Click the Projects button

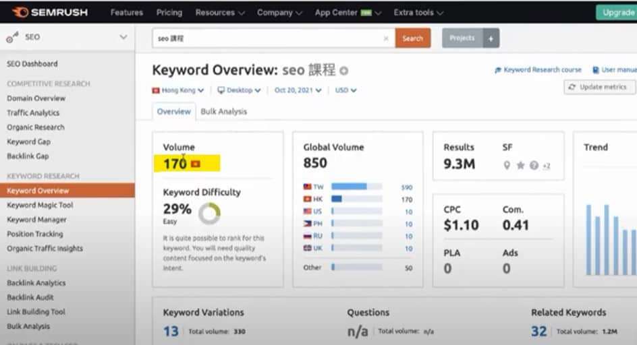click(462, 38)
